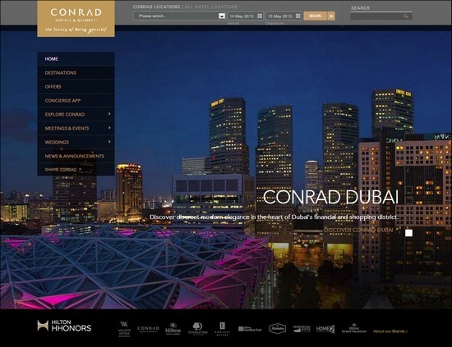Image resolution: width=452 pixels, height=347 pixels.
Task: Click the arrival date field 14 May 2013
Action: [x=246, y=16]
